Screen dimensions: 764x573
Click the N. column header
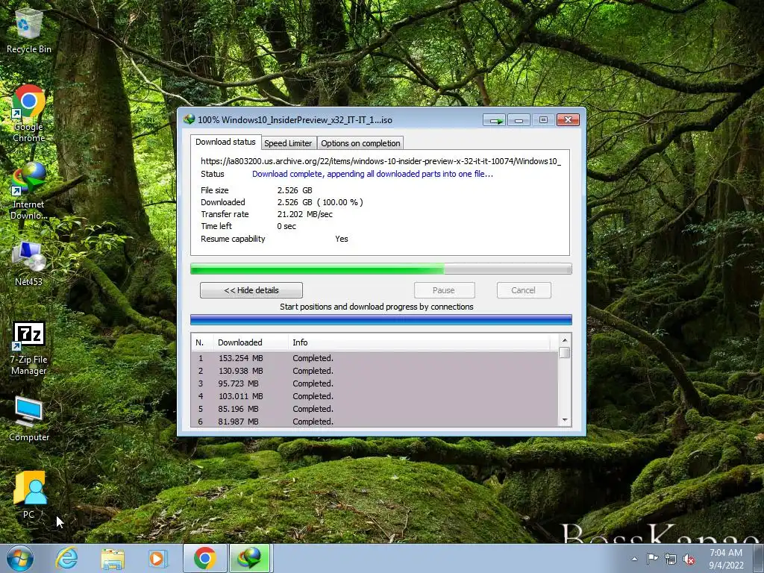pos(202,342)
